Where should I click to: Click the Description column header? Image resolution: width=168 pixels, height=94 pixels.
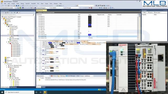pyautogui.click(x=48, y=78)
